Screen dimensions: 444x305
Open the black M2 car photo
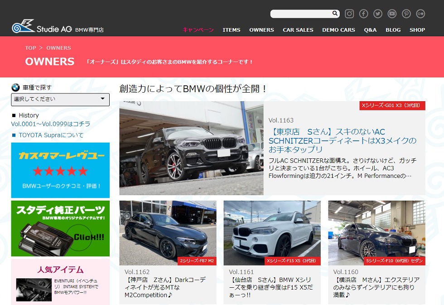[x=168, y=233]
